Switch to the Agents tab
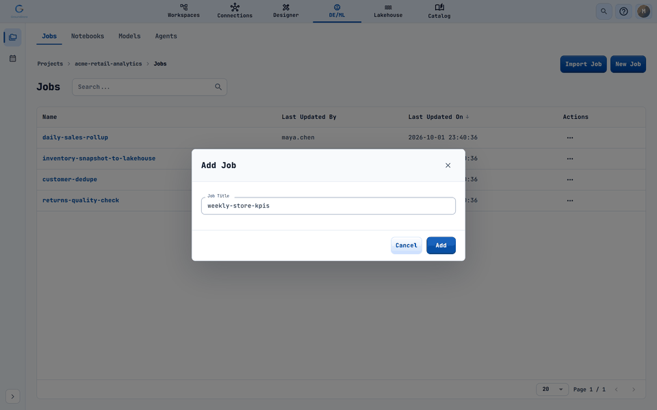Screen dimensions: 657x410 coord(166,36)
